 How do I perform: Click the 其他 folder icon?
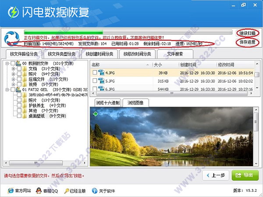(25, 111)
